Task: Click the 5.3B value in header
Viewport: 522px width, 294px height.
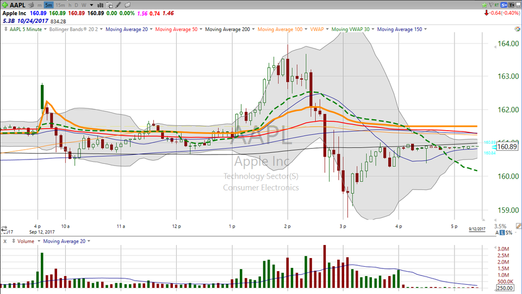Action: click(x=9, y=21)
